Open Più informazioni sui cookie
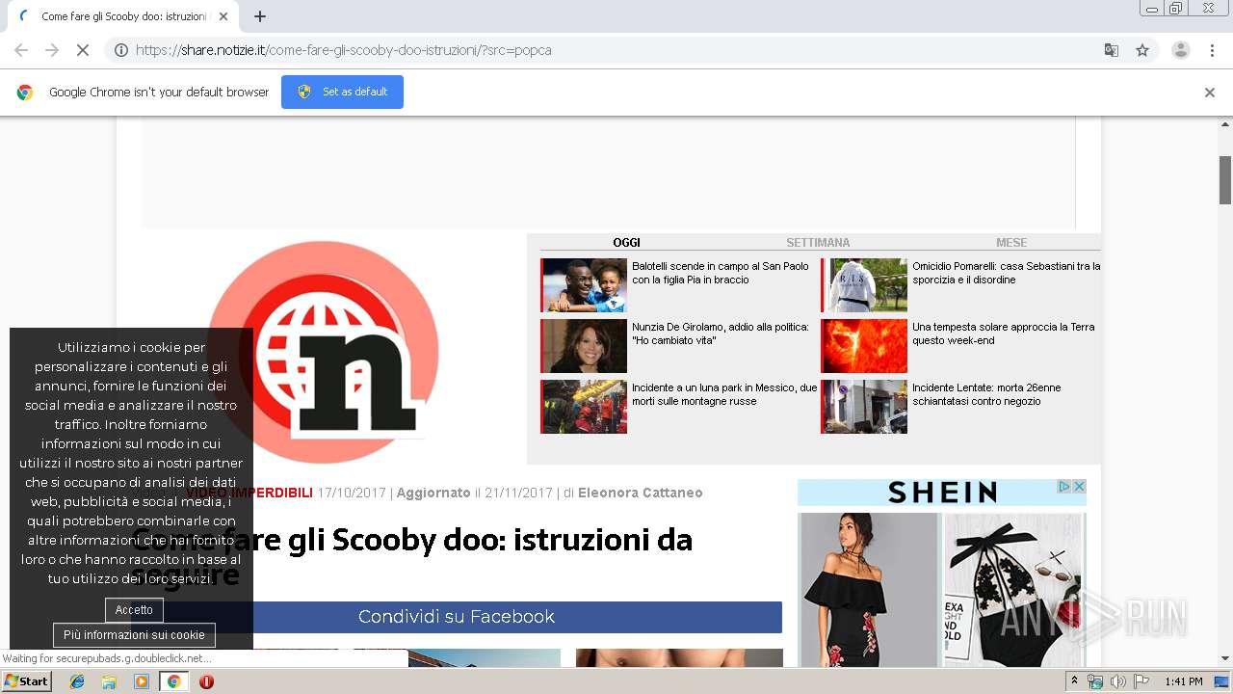Viewport: 1233px width, 694px height. coord(134,635)
